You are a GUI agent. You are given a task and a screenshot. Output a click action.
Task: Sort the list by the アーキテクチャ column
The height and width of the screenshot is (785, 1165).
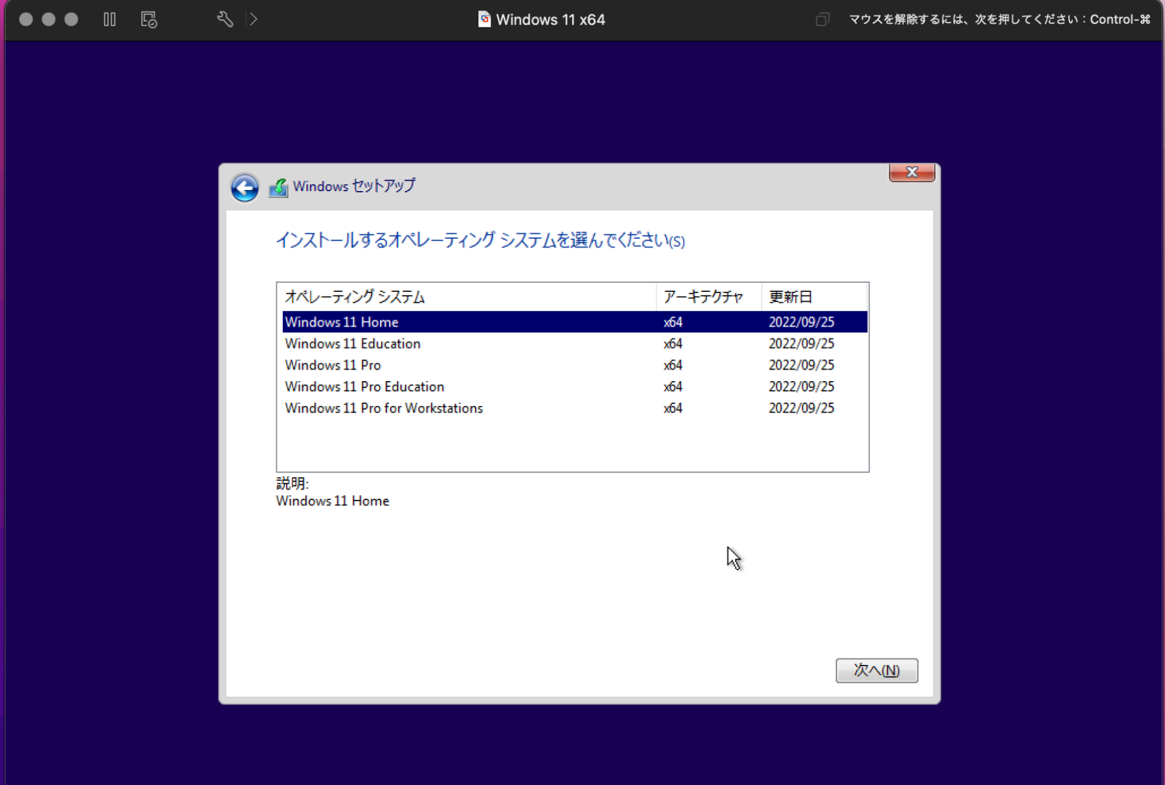[x=703, y=297]
